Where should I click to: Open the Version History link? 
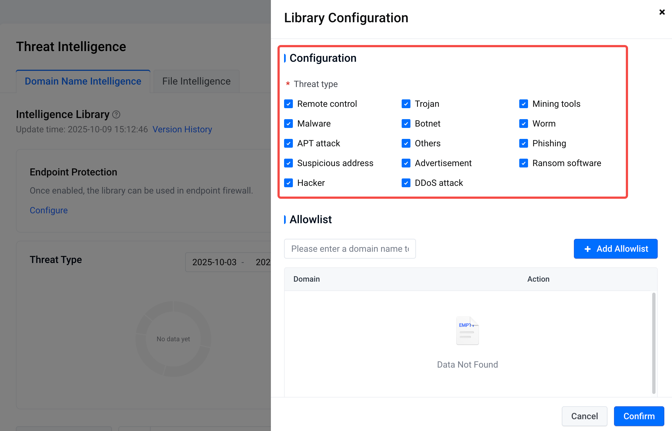click(x=182, y=129)
